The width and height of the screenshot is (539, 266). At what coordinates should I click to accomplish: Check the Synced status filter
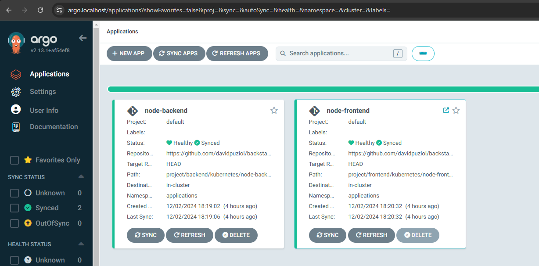[x=14, y=208]
